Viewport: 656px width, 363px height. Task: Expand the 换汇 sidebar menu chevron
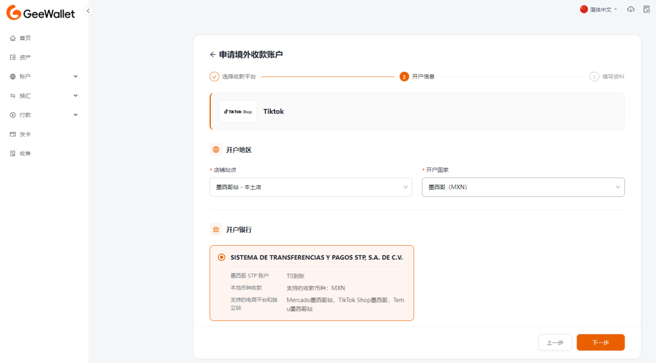click(76, 96)
